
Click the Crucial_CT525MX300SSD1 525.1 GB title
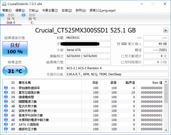pyautogui.click(x=85, y=30)
